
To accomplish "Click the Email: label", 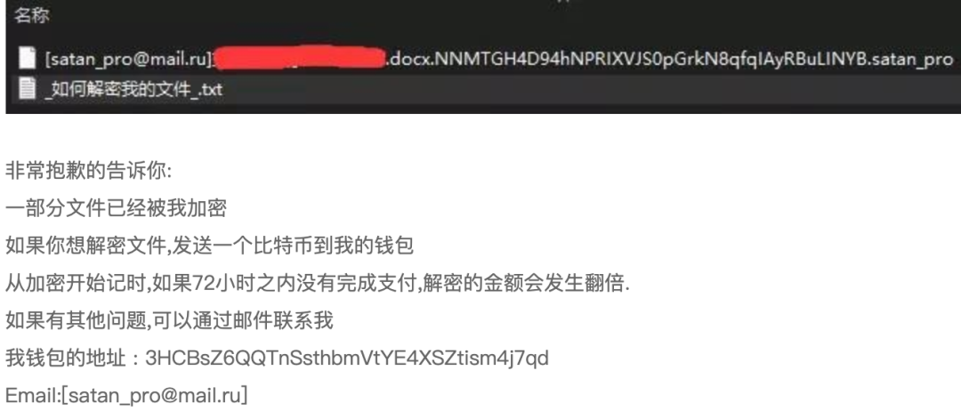I will 33,395.
